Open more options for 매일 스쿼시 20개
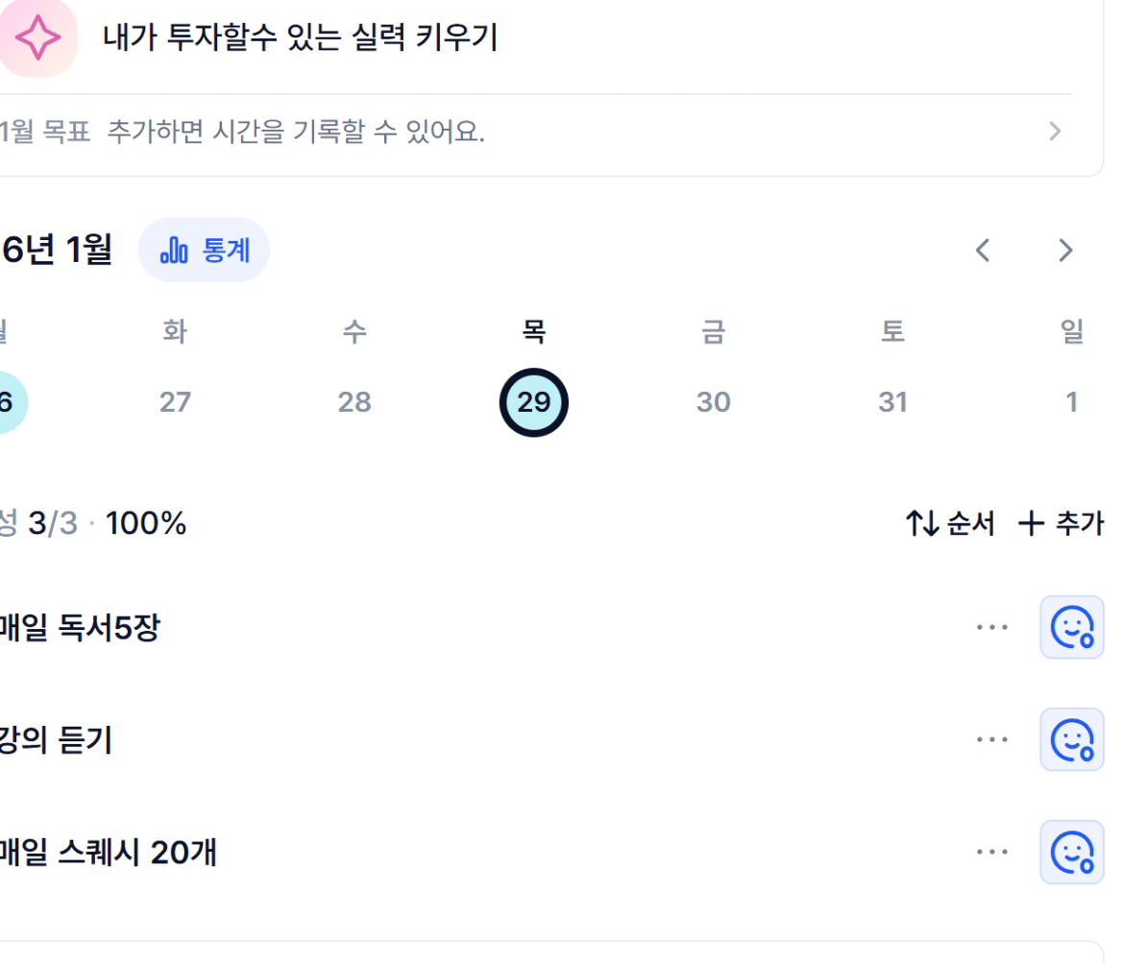The width and height of the screenshot is (1121, 964). (x=991, y=853)
